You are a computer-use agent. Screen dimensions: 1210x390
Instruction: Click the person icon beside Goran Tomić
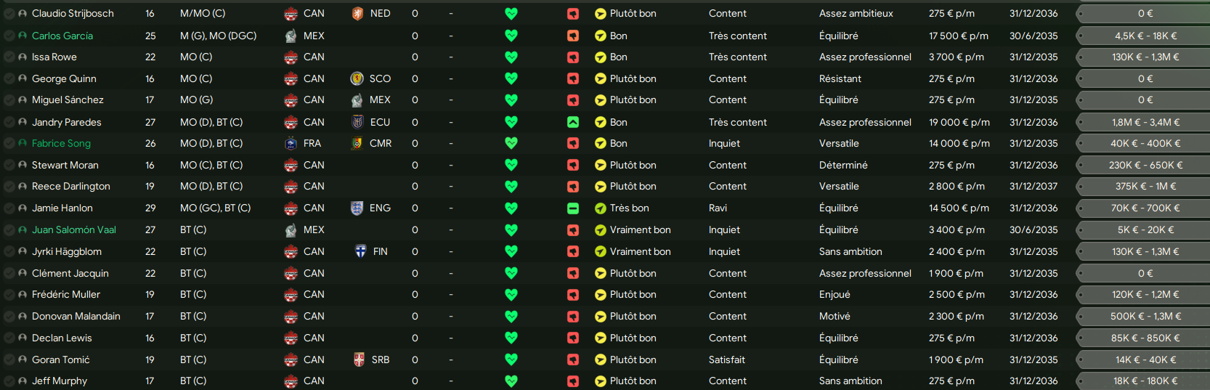click(x=23, y=360)
